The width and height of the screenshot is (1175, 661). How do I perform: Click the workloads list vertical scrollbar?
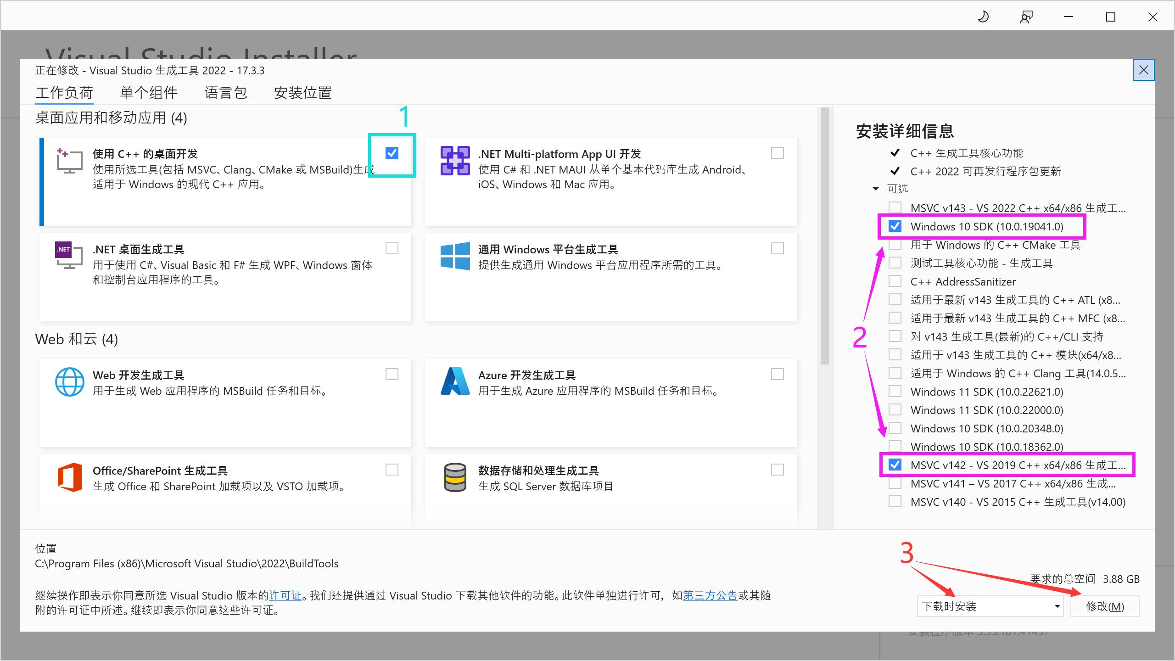[825, 236]
